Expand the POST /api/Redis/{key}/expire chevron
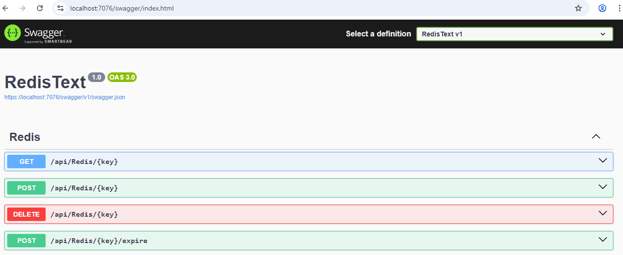 tap(603, 240)
